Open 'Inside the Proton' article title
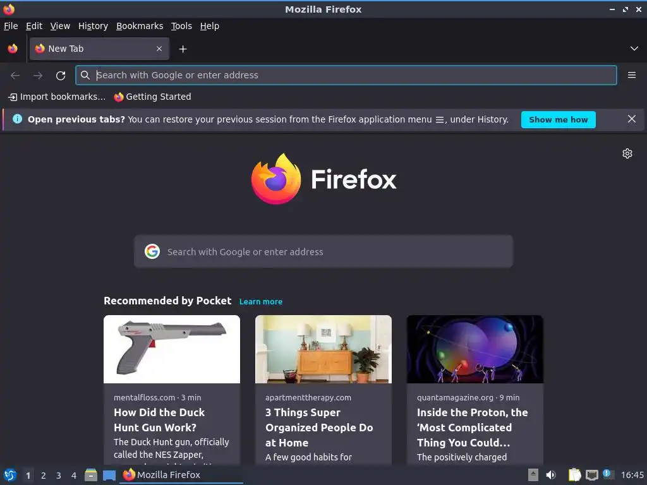This screenshot has height=485, width=647. pyautogui.click(x=473, y=428)
